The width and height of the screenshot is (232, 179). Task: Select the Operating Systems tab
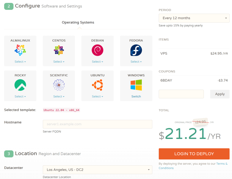(78, 22)
